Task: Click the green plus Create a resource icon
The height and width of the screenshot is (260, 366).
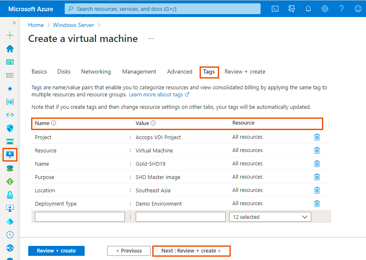Action: (10, 35)
